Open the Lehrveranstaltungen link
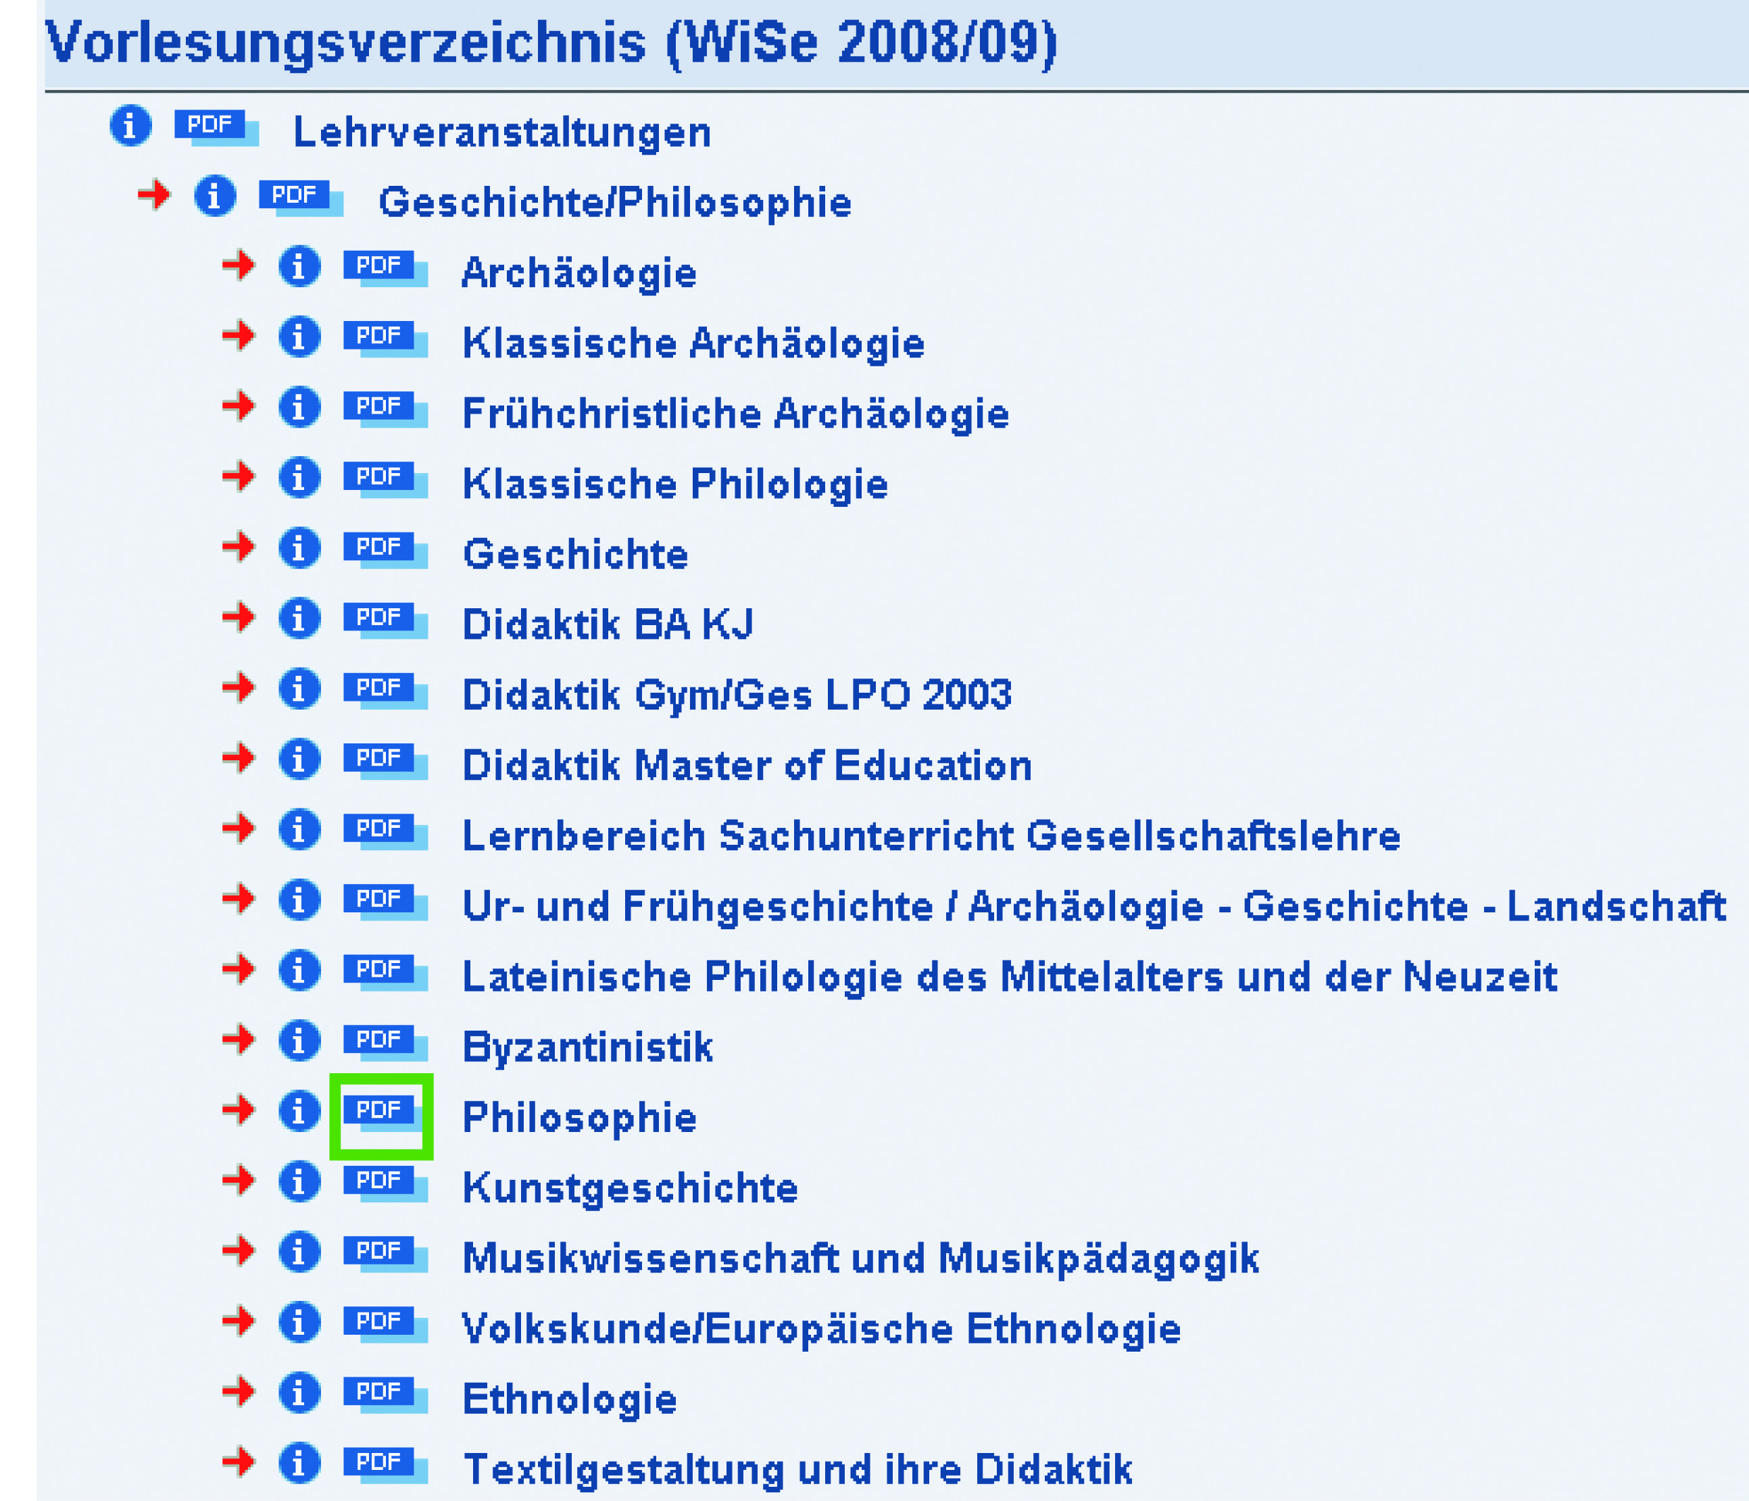Viewport: 1749px width, 1501px height. tap(501, 132)
